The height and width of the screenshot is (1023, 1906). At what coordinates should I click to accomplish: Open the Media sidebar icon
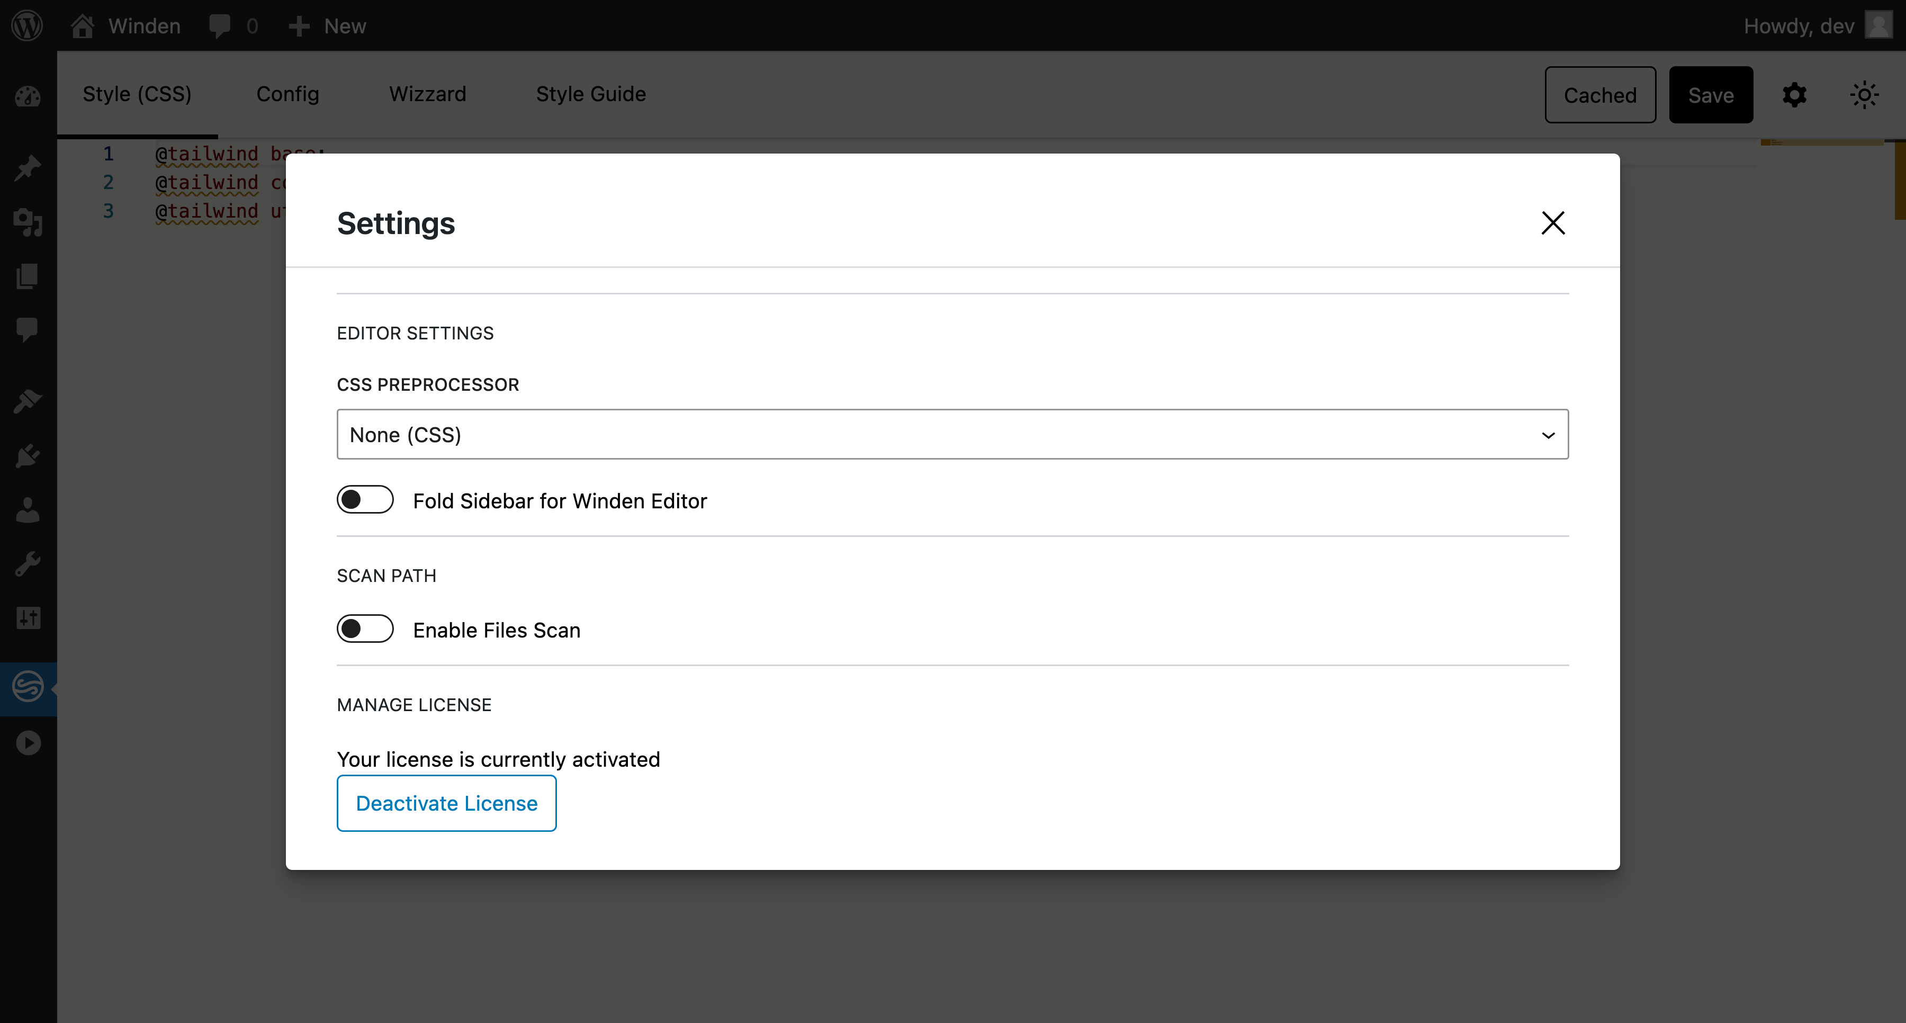tap(28, 222)
